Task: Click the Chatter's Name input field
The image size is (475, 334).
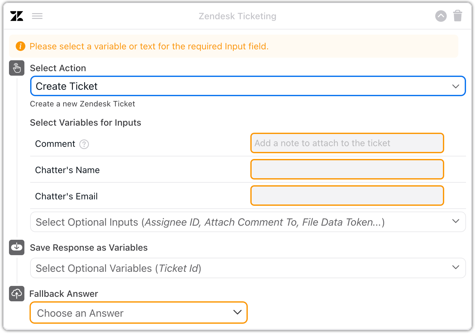Action: (347, 169)
